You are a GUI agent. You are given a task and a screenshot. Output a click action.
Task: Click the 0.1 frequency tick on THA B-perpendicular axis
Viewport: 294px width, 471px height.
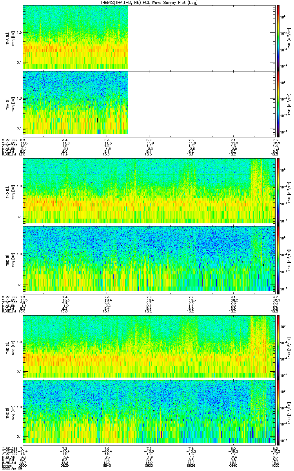[19, 62]
